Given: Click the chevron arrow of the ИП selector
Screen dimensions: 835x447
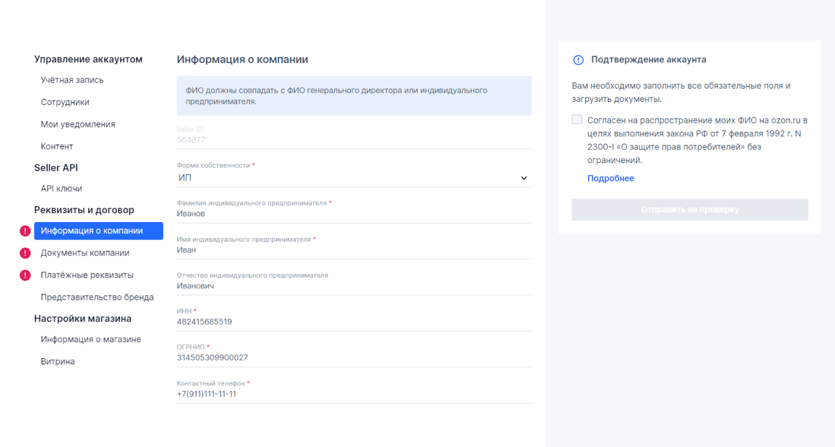Looking at the screenshot, I should pos(524,178).
